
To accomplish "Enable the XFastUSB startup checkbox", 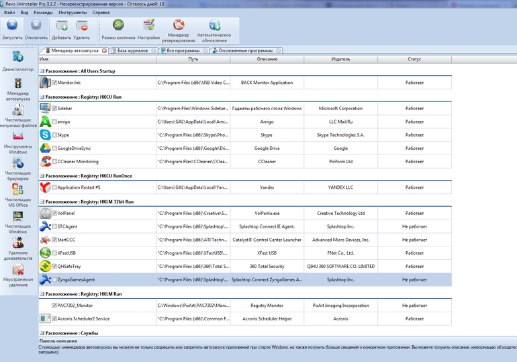I will pos(54,253).
